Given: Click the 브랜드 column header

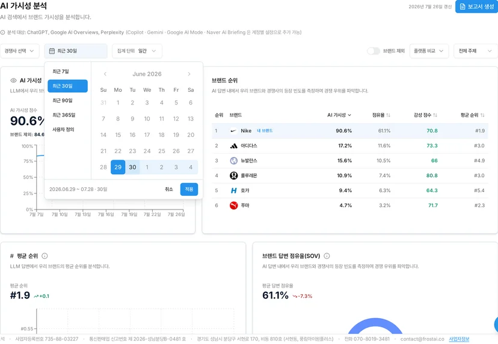Looking at the screenshot, I should tap(235, 115).
